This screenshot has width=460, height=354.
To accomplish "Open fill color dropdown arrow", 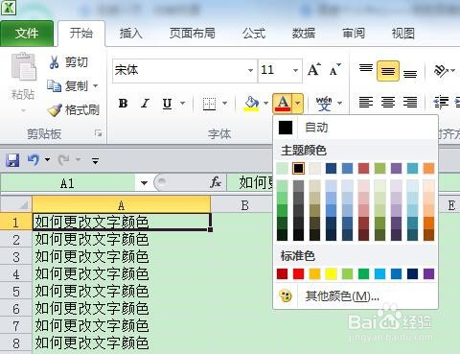I will [x=265, y=103].
